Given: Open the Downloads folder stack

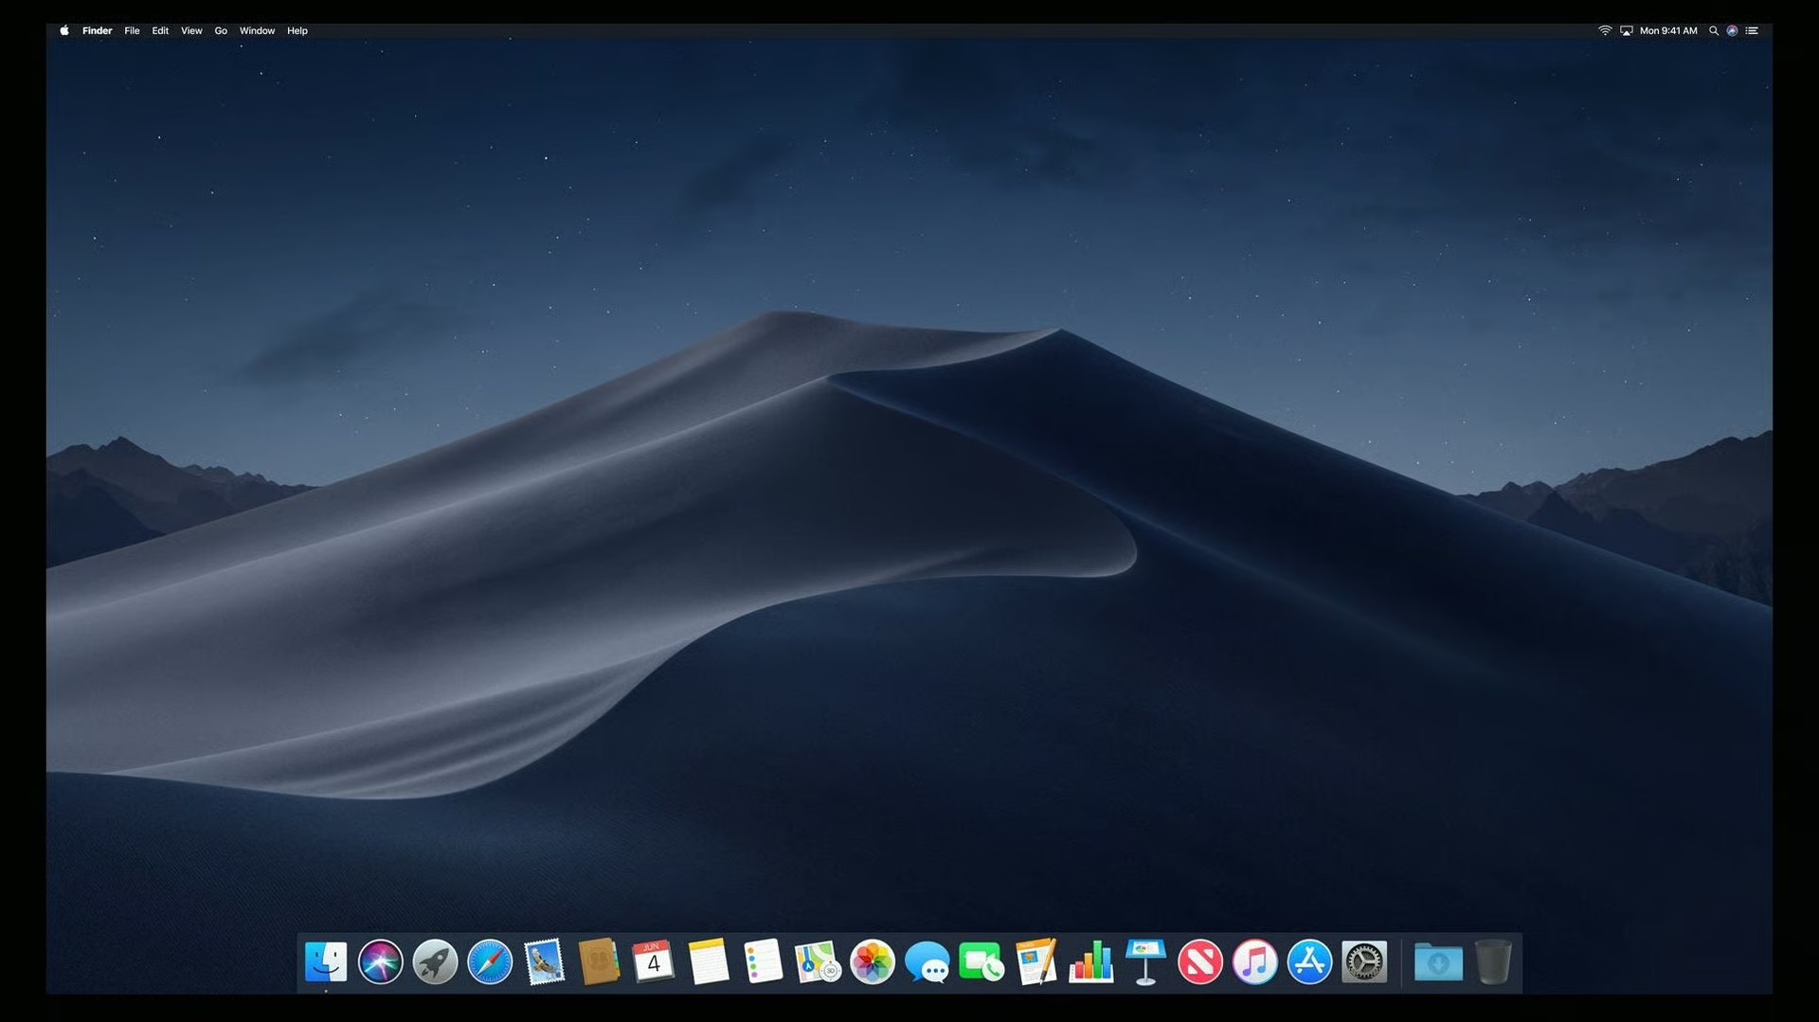Looking at the screenshot, I should 1438,962.
